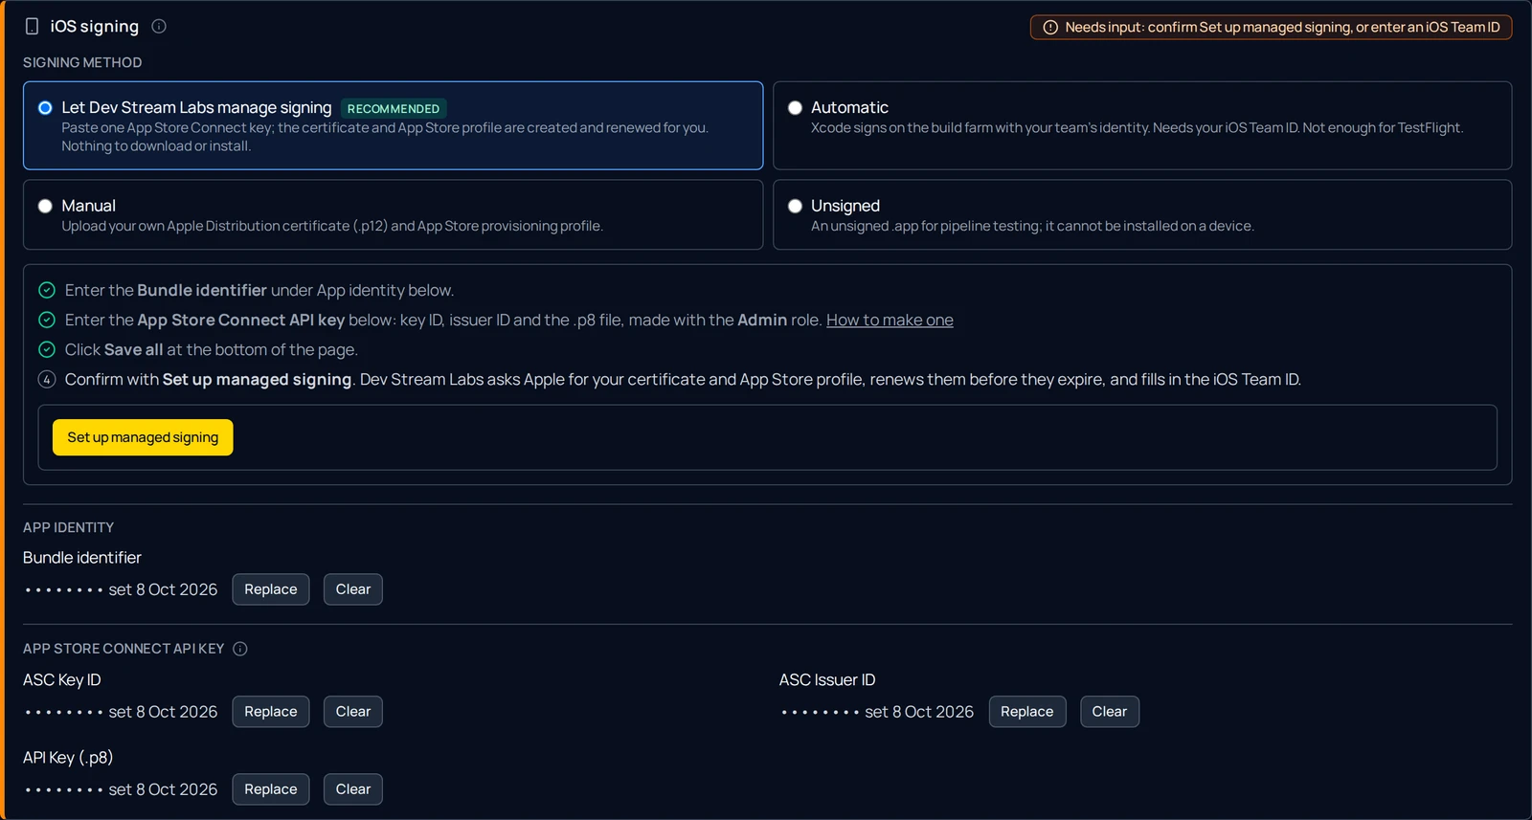1532x820 pixels.
Task: Click info icon next to App Store Connect API Key
Action: pos(240,649)
